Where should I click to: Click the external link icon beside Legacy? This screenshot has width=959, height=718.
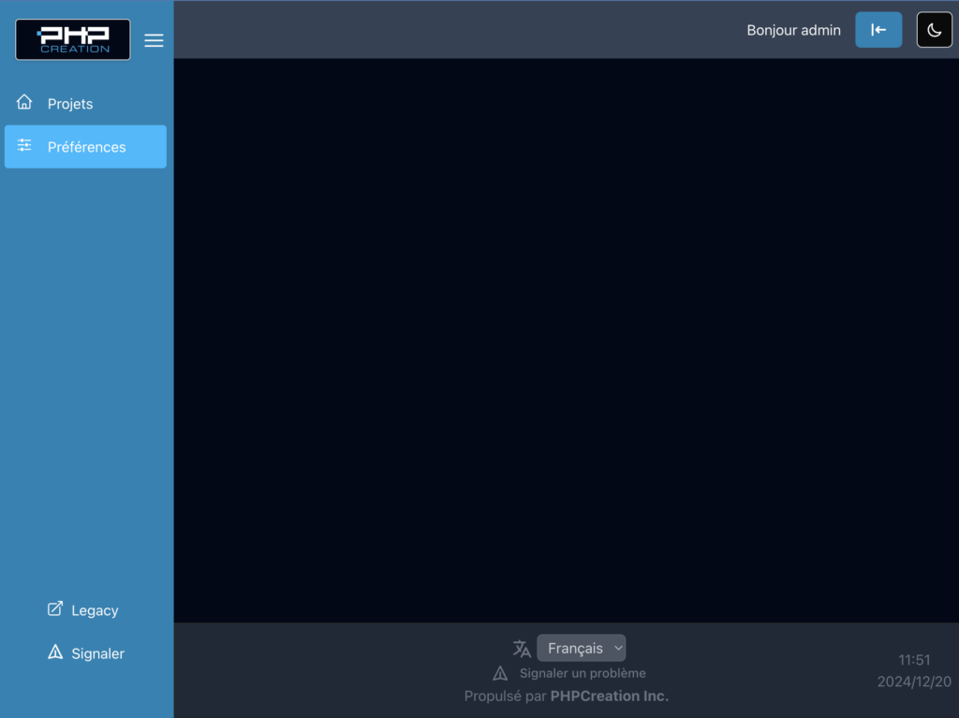(55, 609)
